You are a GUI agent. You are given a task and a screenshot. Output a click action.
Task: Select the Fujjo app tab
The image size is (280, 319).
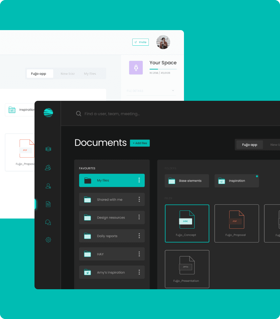(249, 144)
